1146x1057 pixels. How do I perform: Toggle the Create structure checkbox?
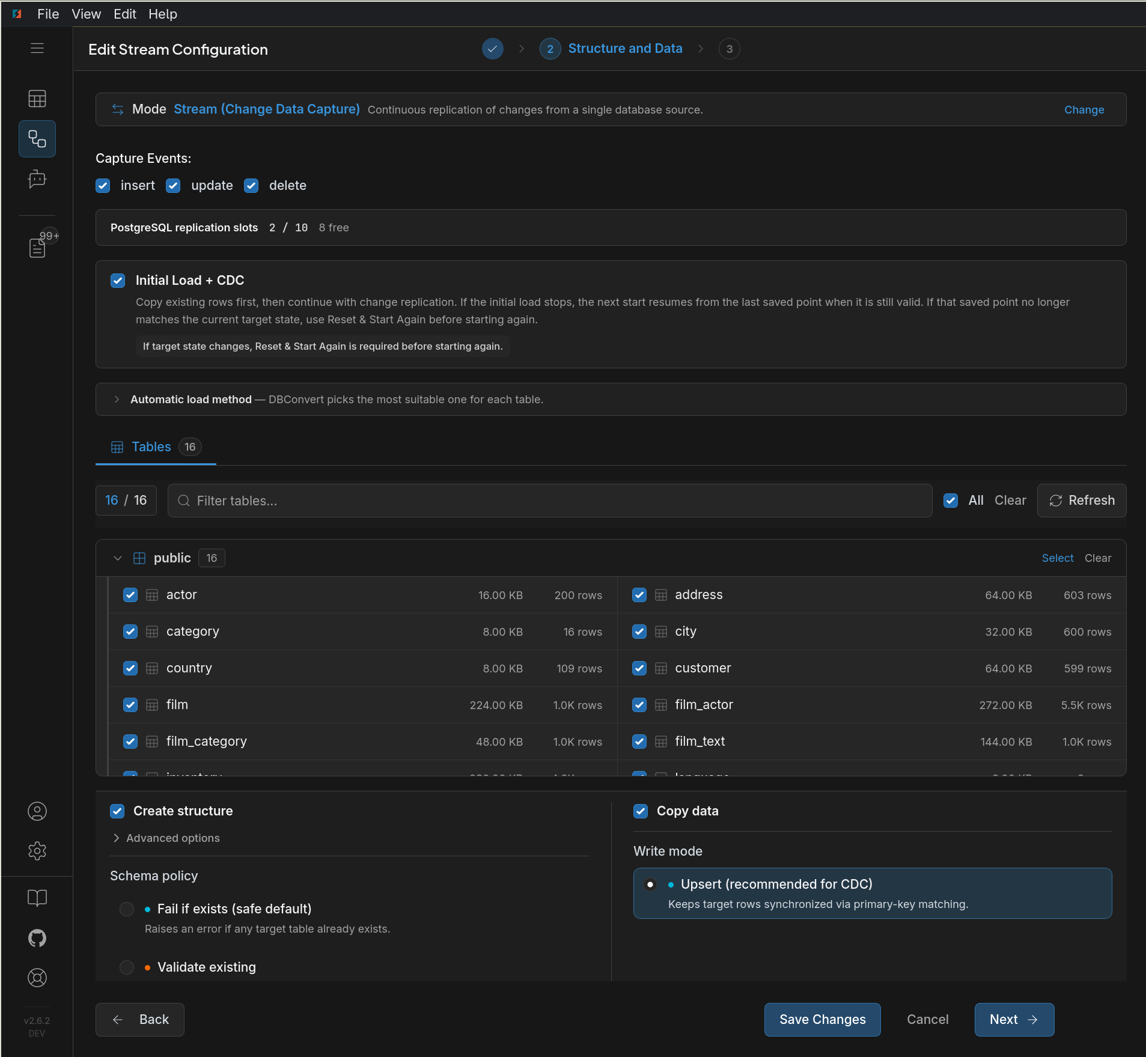coord(117,811)
